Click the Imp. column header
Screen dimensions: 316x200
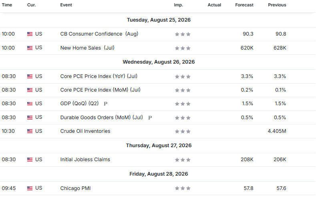pyautogui.click(x=179, y=5)
